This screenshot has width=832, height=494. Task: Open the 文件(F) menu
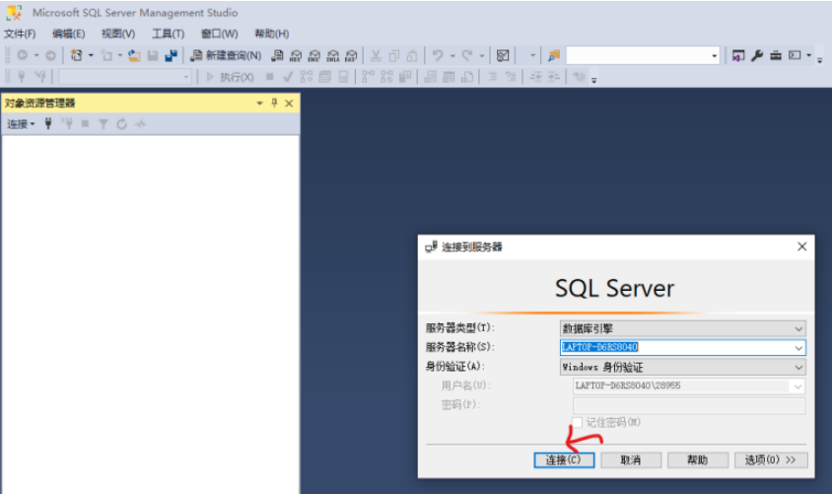(x=20, y=34)
